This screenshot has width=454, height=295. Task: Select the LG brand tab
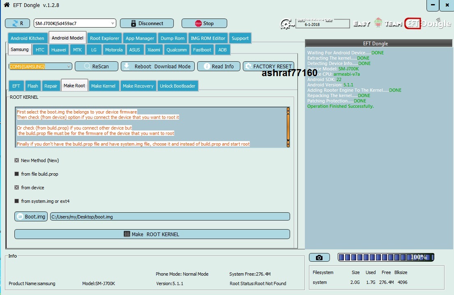94,50
